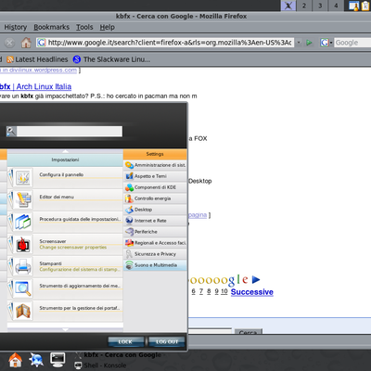Select Componenti di KDE category icon

pos(129,187)
